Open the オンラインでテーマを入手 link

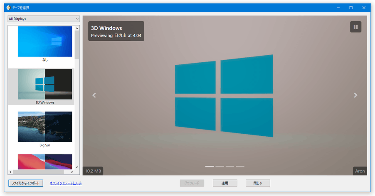coord(66,183)
